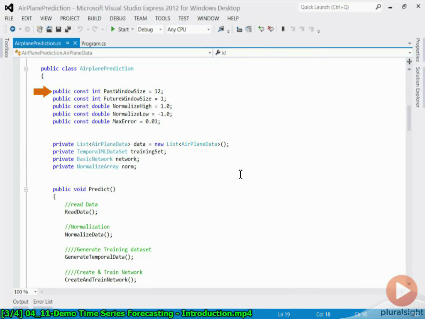Open the toolbar overflow options arrow

pos(319,31)
